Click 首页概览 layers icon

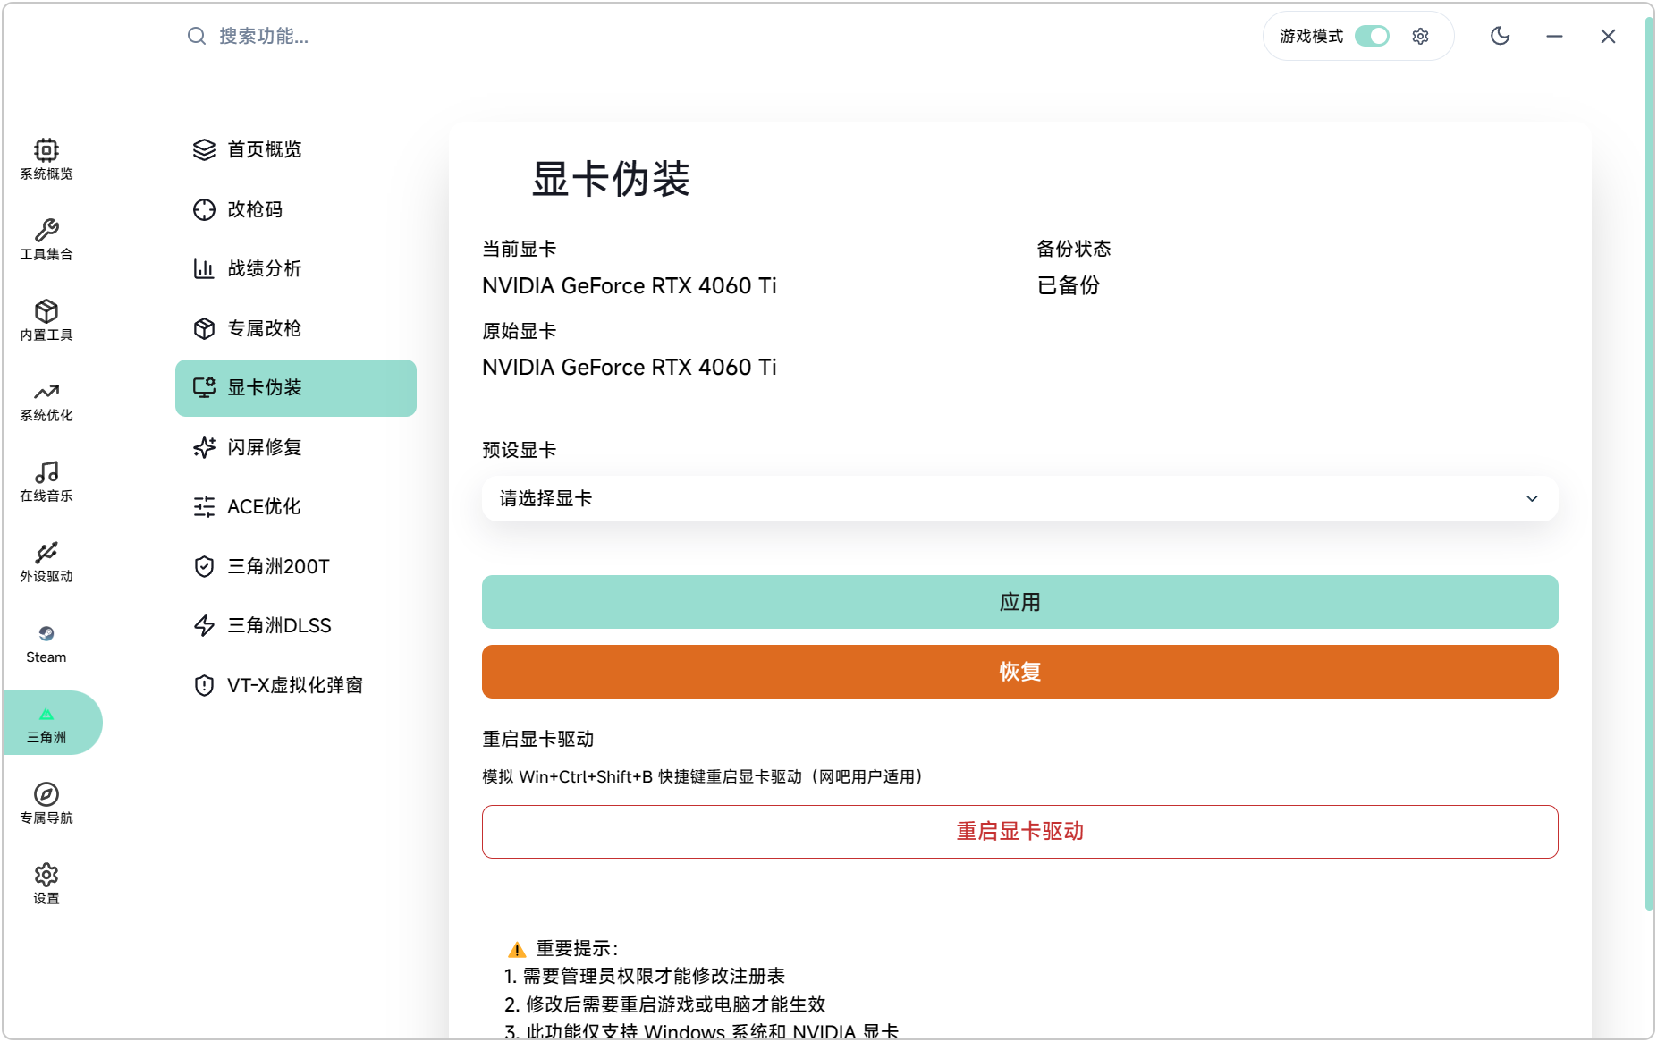coord(204,149)
